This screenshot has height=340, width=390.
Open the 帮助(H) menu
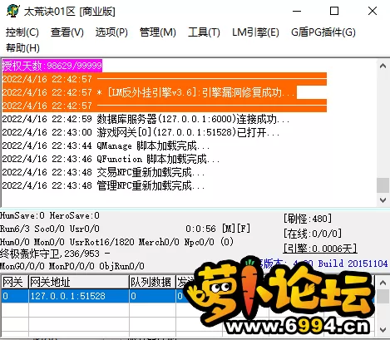[x=22, y=48]
